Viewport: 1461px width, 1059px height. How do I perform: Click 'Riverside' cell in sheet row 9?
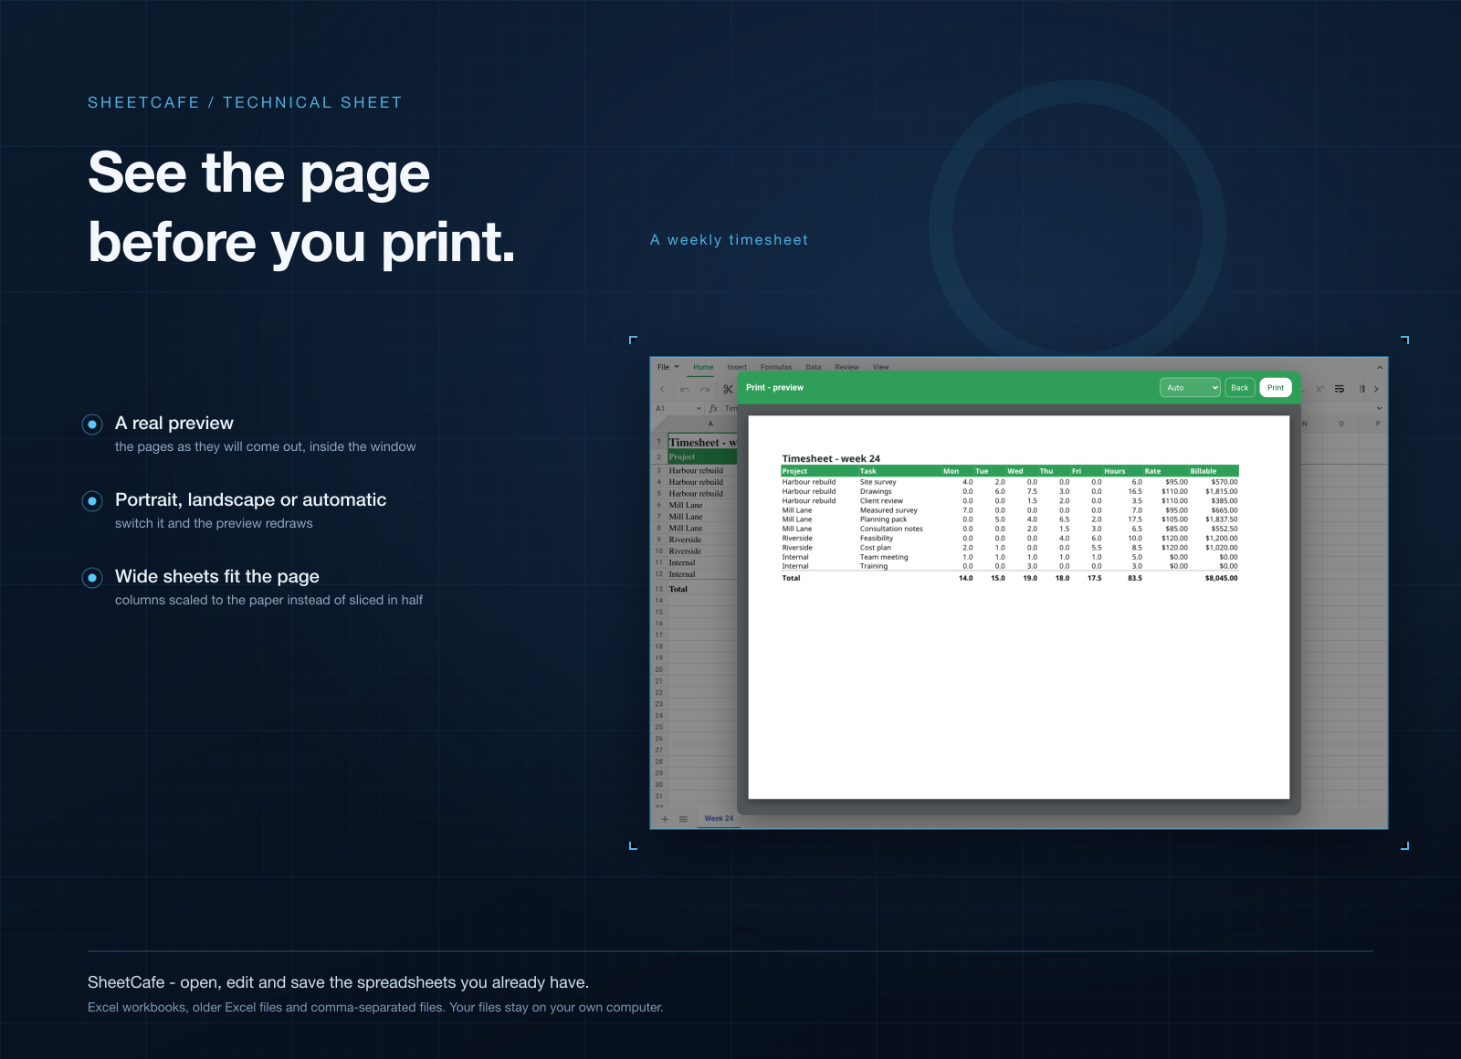(x=702, y=540)
